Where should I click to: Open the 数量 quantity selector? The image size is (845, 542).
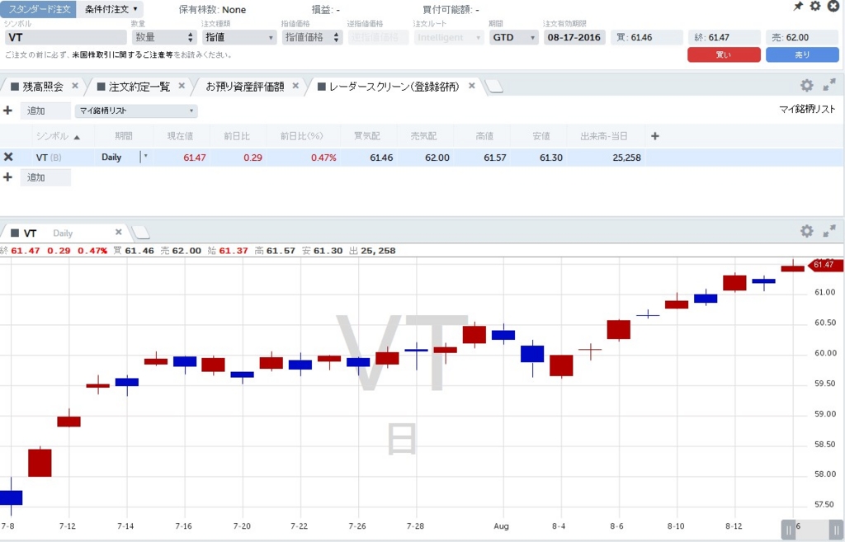[x=163, y=37]
